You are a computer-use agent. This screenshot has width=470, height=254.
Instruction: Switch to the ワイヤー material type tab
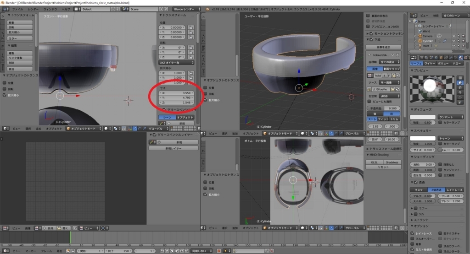[430, 63]
